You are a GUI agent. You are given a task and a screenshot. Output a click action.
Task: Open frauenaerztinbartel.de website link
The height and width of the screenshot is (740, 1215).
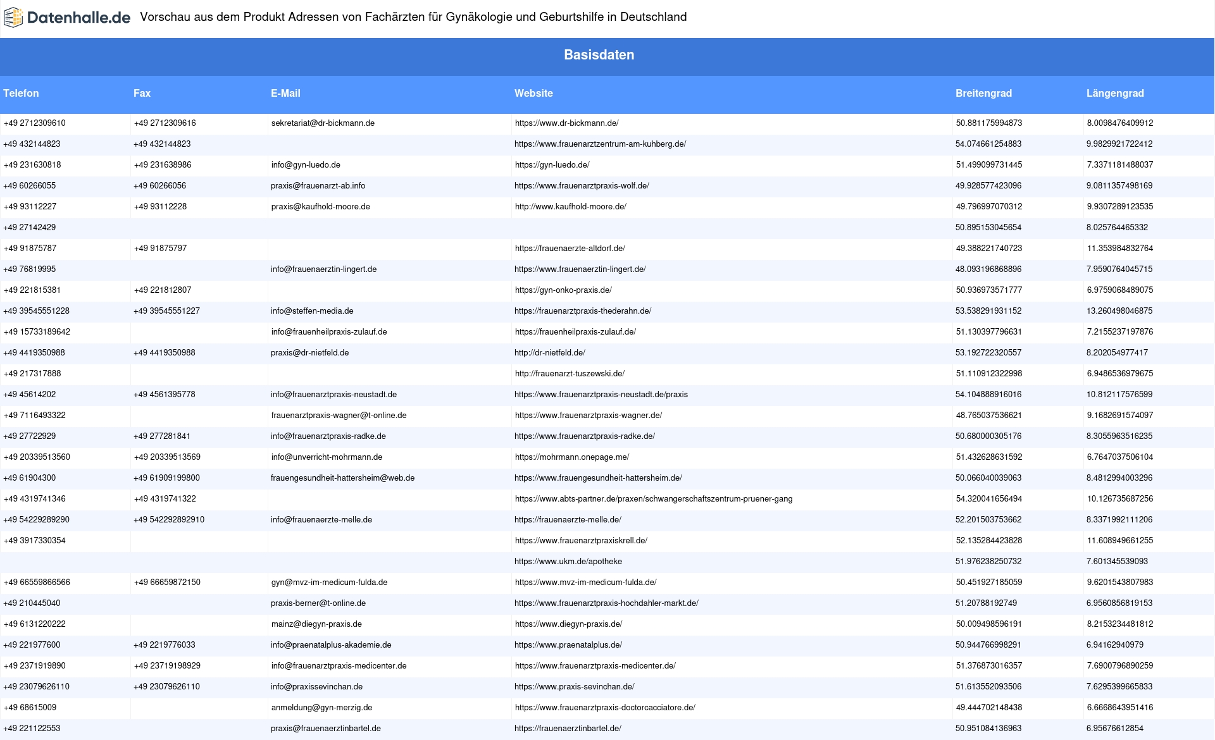click(x=568, y=729)
